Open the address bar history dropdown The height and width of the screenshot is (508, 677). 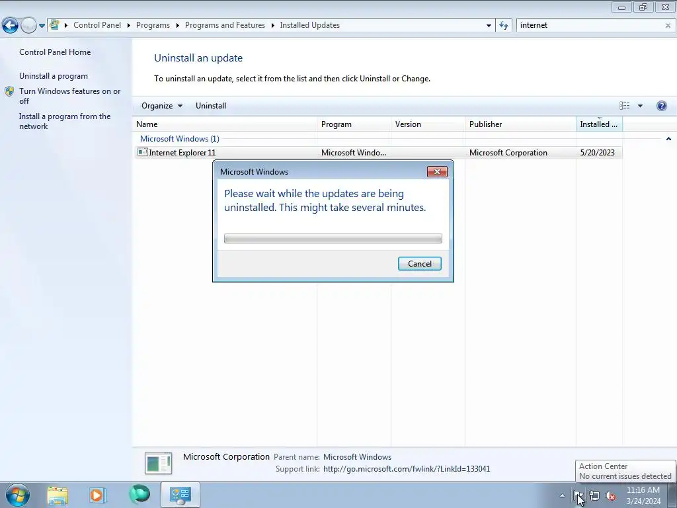[489, 26]
